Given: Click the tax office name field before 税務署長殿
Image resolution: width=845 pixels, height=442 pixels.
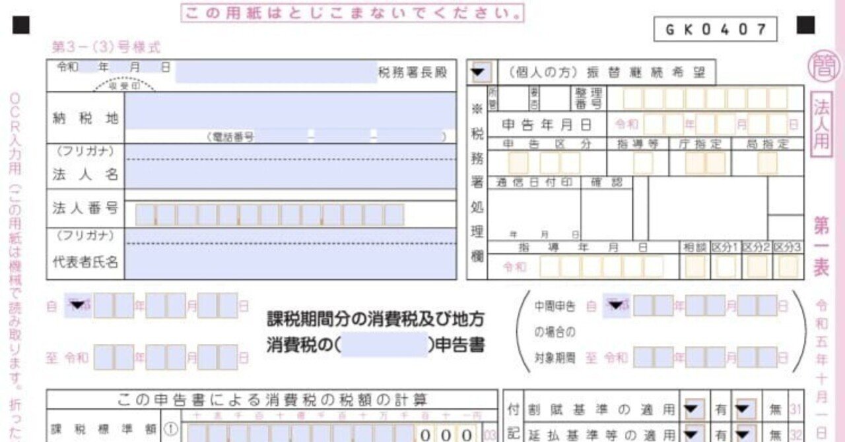Looking at the screenshot, I should tap(276, 72).
